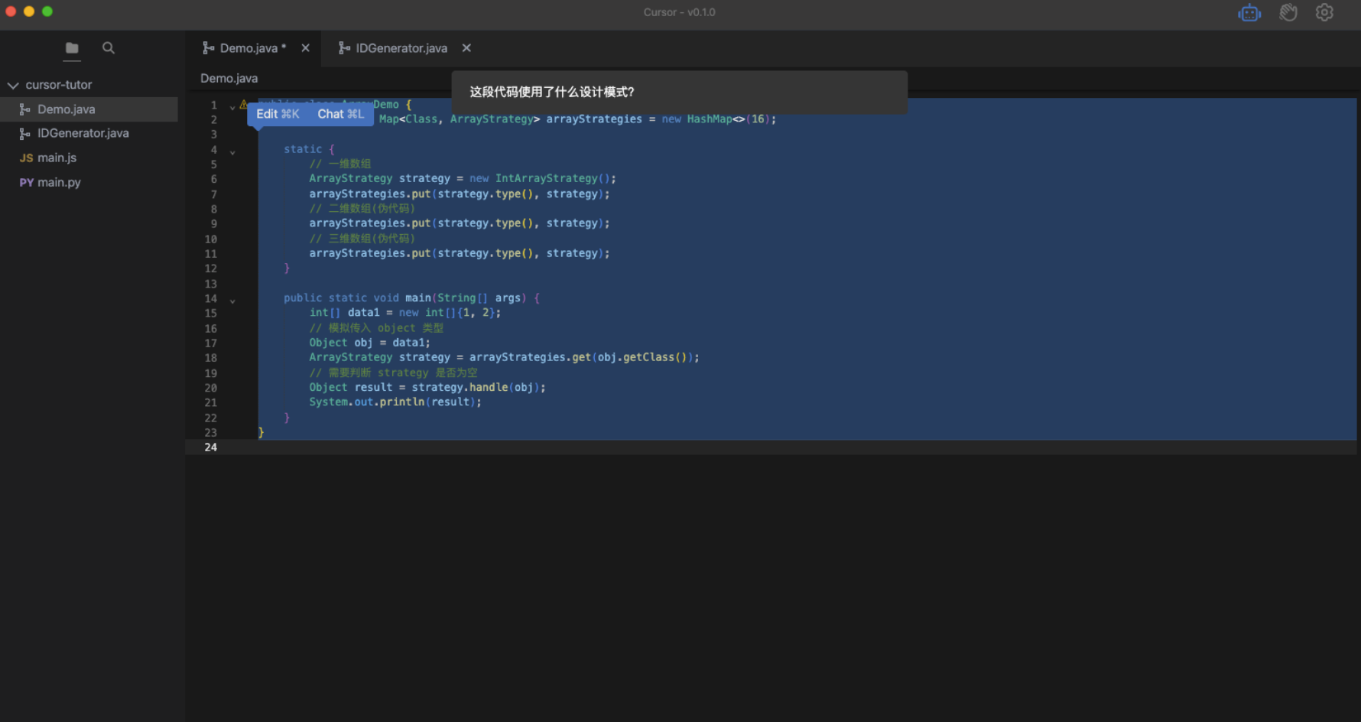Click the Demo.java breadcrumb label
1361x722 pixels.
[229, 78]
